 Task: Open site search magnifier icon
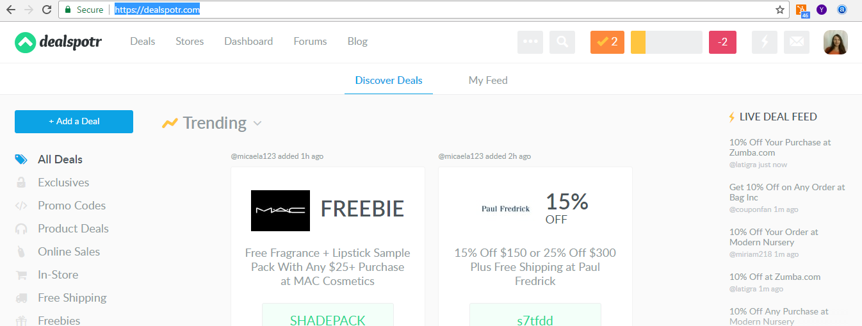562,42
